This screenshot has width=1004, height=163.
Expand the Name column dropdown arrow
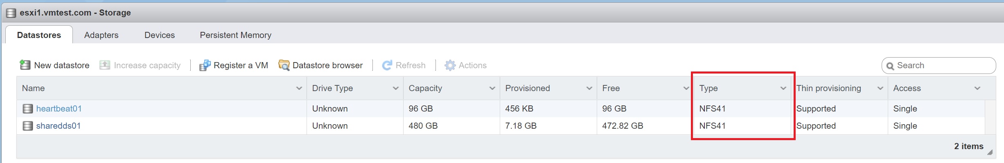click(x=299, y=88)
